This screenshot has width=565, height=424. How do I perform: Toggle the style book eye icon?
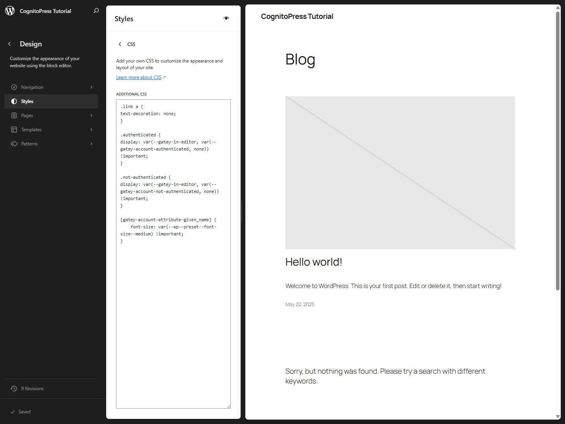click(x=226, y=18)
